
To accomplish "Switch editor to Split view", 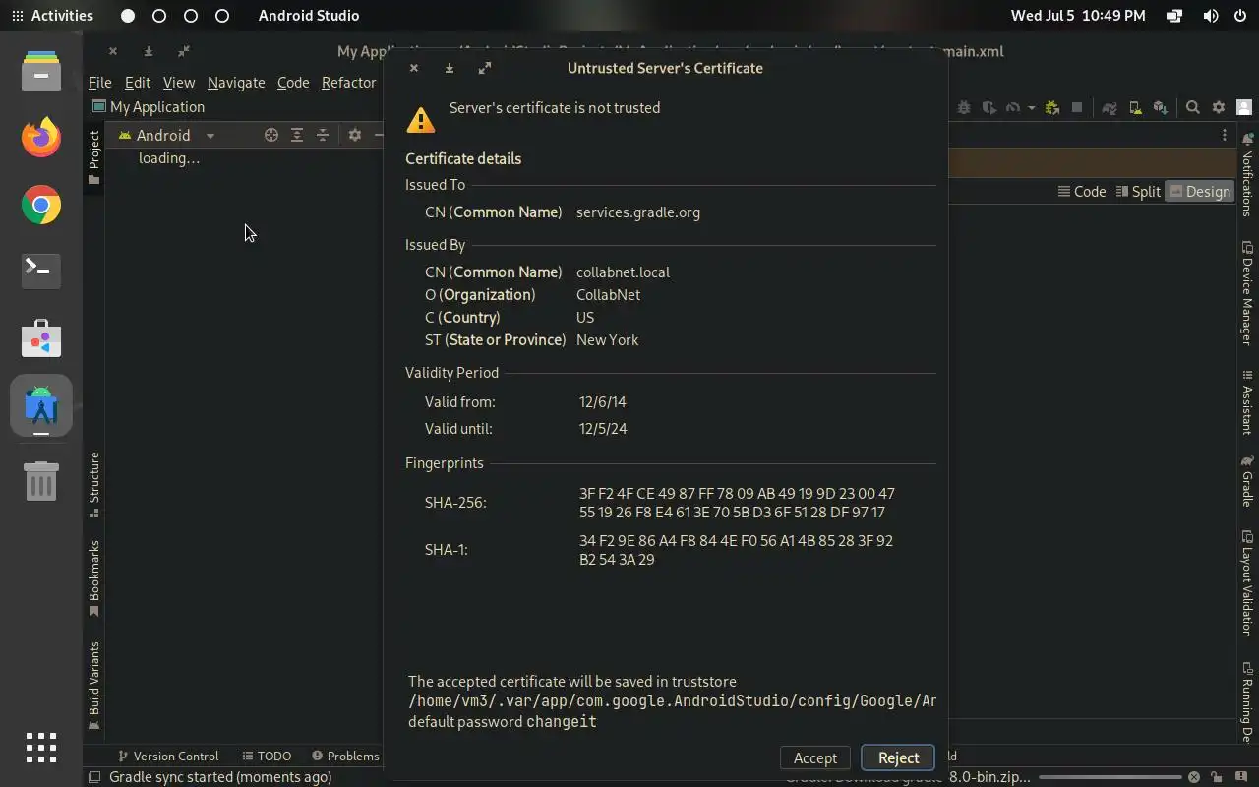I will point(1138,192).
